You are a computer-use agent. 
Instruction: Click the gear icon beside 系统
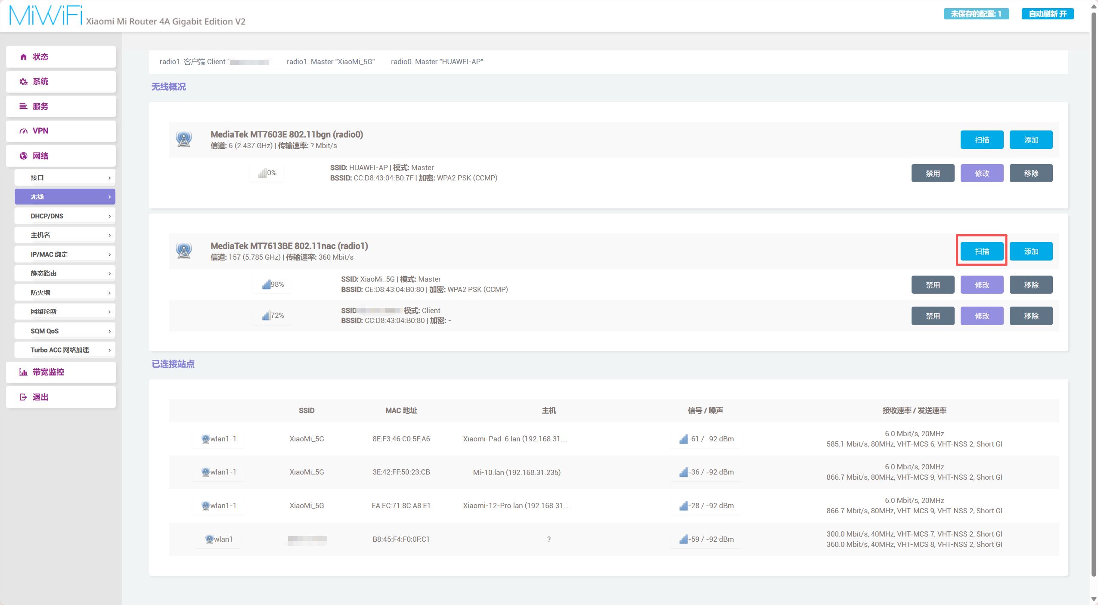click(24, 82)
